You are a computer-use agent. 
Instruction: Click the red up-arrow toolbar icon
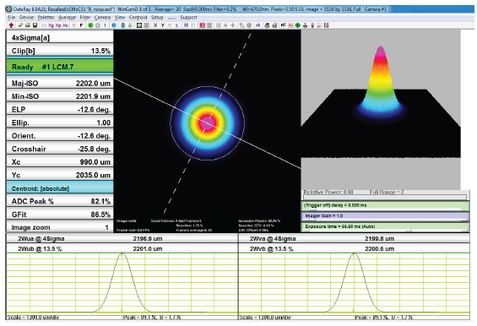point(11,25)
